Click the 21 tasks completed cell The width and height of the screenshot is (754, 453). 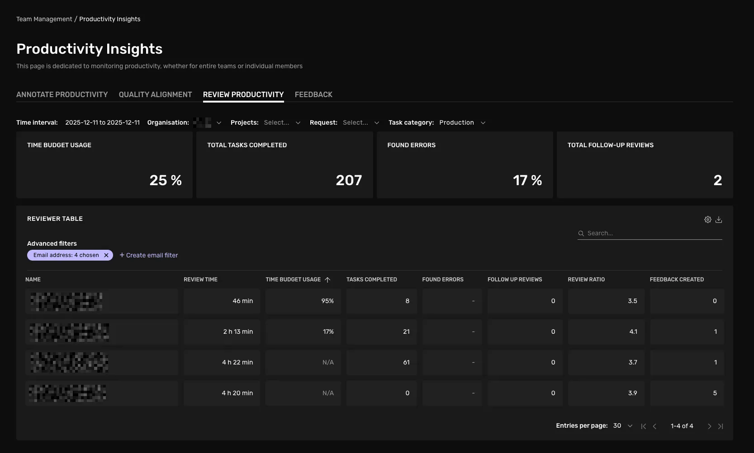[381, 332]
